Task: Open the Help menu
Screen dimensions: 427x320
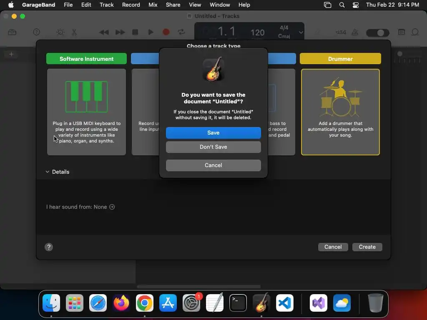Action: [244, 5]
